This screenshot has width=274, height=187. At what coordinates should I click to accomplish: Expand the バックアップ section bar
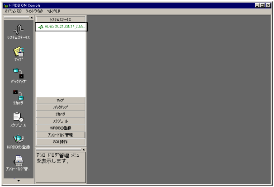[61, 107]
